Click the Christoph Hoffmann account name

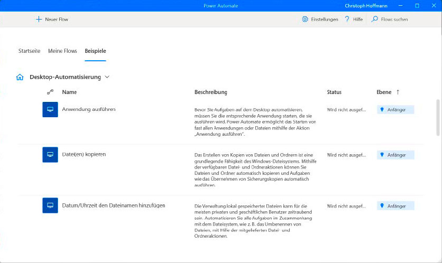click(x=366, y=6)
